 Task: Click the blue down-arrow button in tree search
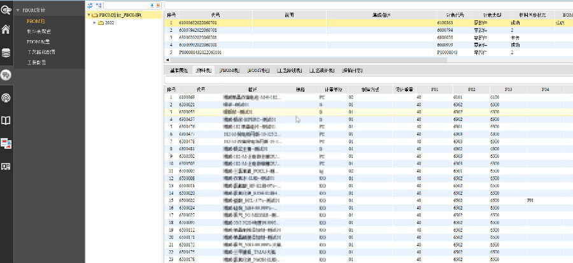click(x=151, y=4)
